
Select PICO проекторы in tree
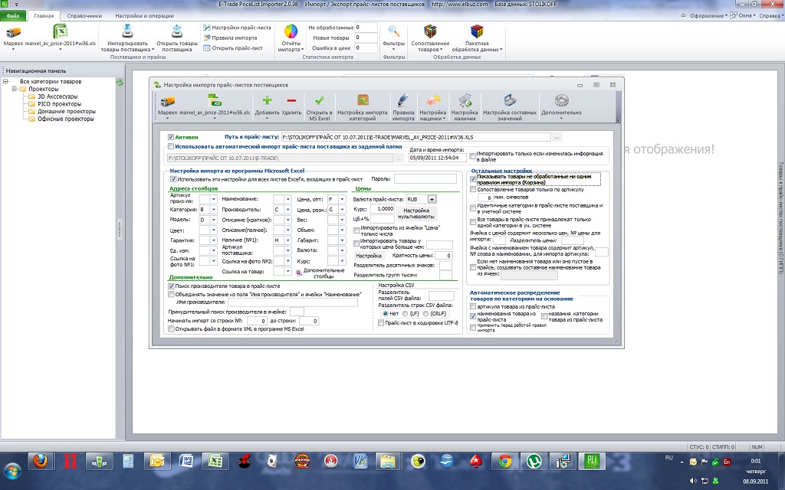(x=59, y=104)
